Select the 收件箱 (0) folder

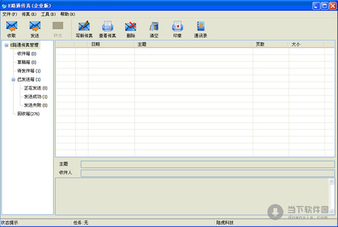coord(26,54)
